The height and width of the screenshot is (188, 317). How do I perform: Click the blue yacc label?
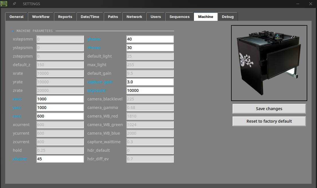pos(17,108)
